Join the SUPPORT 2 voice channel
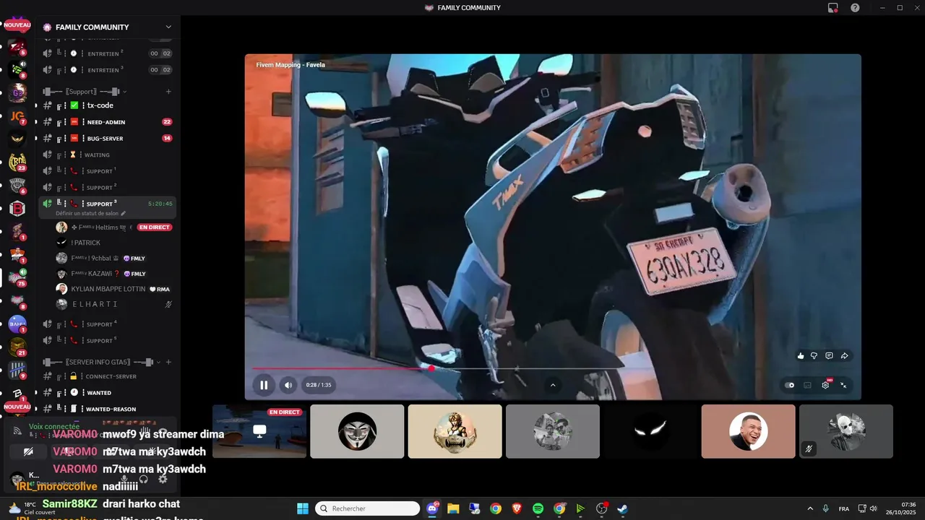The width and height of the screenshot is (925, 520). (x=108, y=187)
